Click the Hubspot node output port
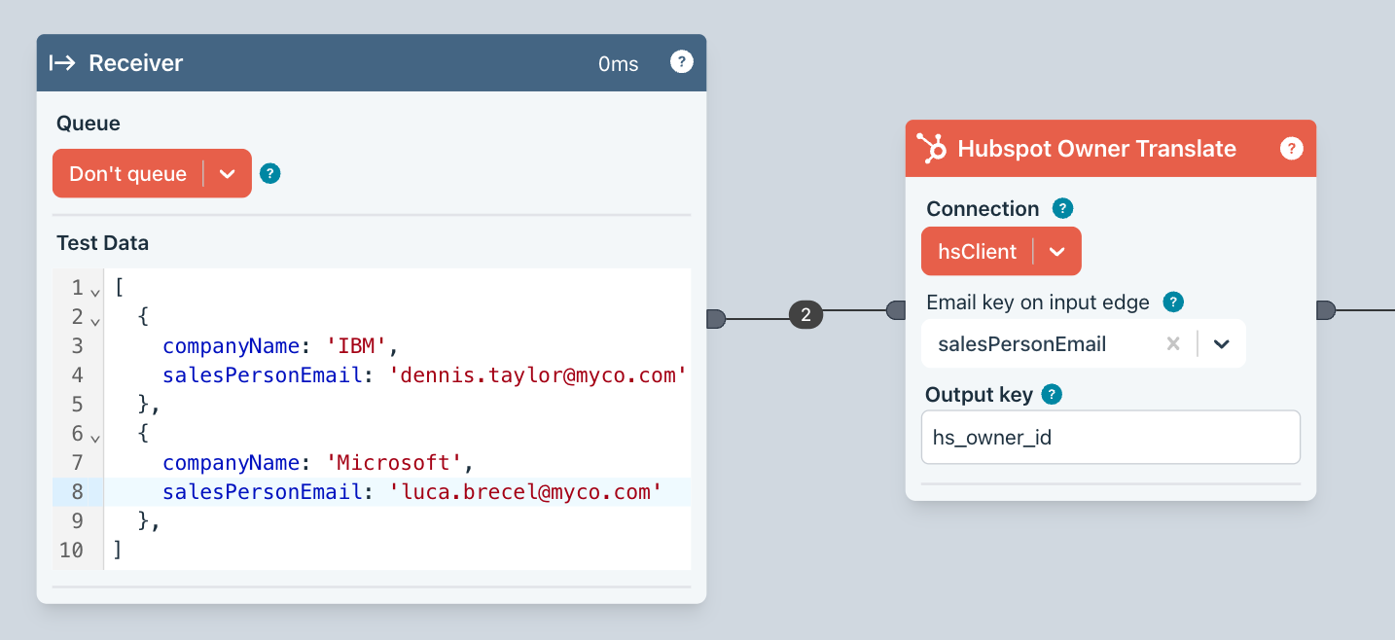The height and width of the screenshot is (640, 1395). point(1325,310)
